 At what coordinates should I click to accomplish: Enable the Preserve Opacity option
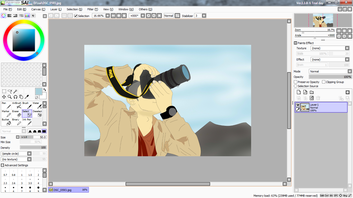point(295,82)
